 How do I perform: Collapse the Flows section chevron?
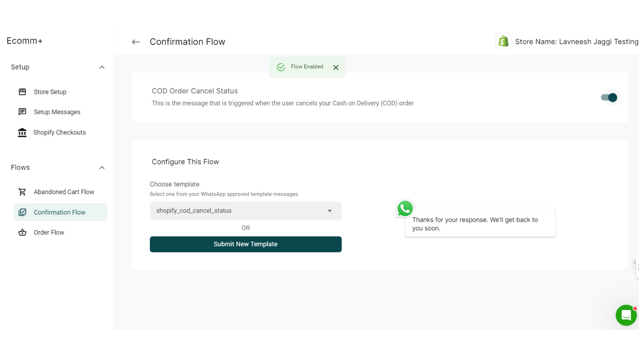102,168
